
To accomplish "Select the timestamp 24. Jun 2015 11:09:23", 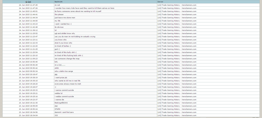I will (x=28, y=59).
